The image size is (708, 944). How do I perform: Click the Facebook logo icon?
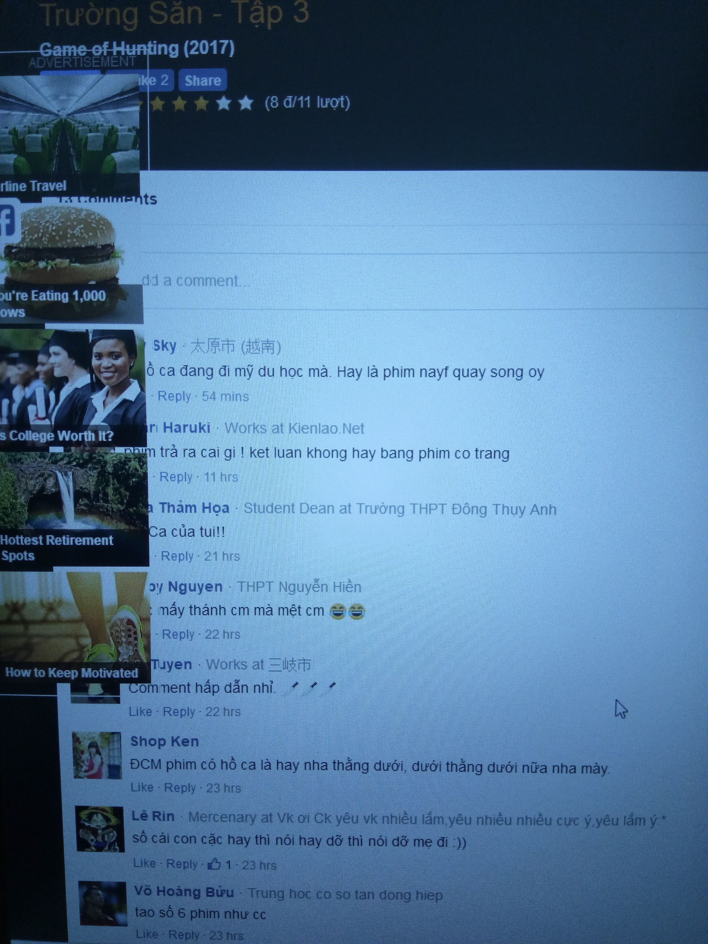coord(7,221)
